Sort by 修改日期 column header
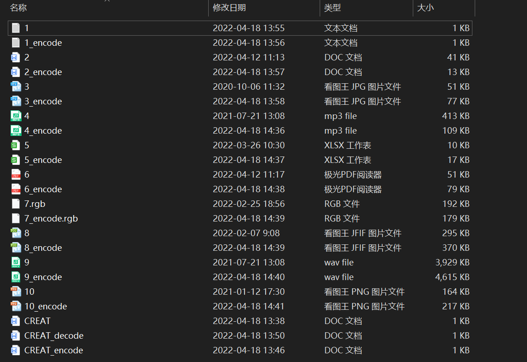 tap(229, 8)
